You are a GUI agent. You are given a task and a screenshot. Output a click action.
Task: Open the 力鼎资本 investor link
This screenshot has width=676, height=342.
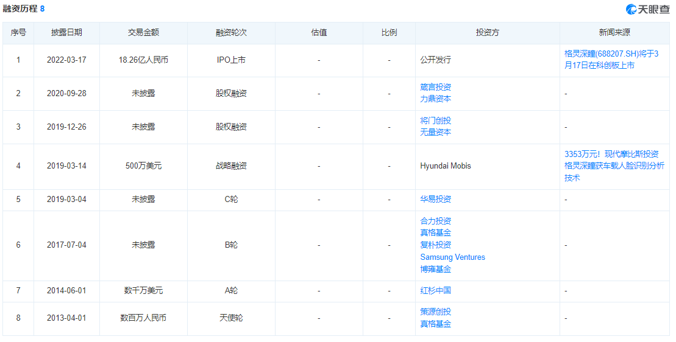tap(435, 99)
